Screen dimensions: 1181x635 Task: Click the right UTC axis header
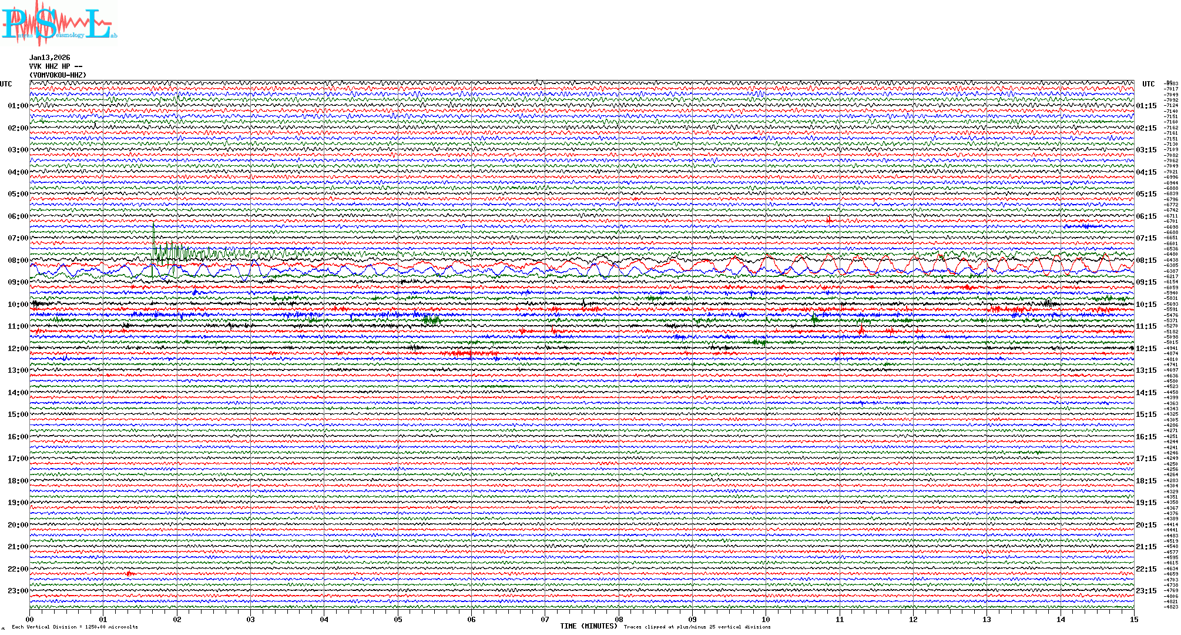pos(1148,84)
